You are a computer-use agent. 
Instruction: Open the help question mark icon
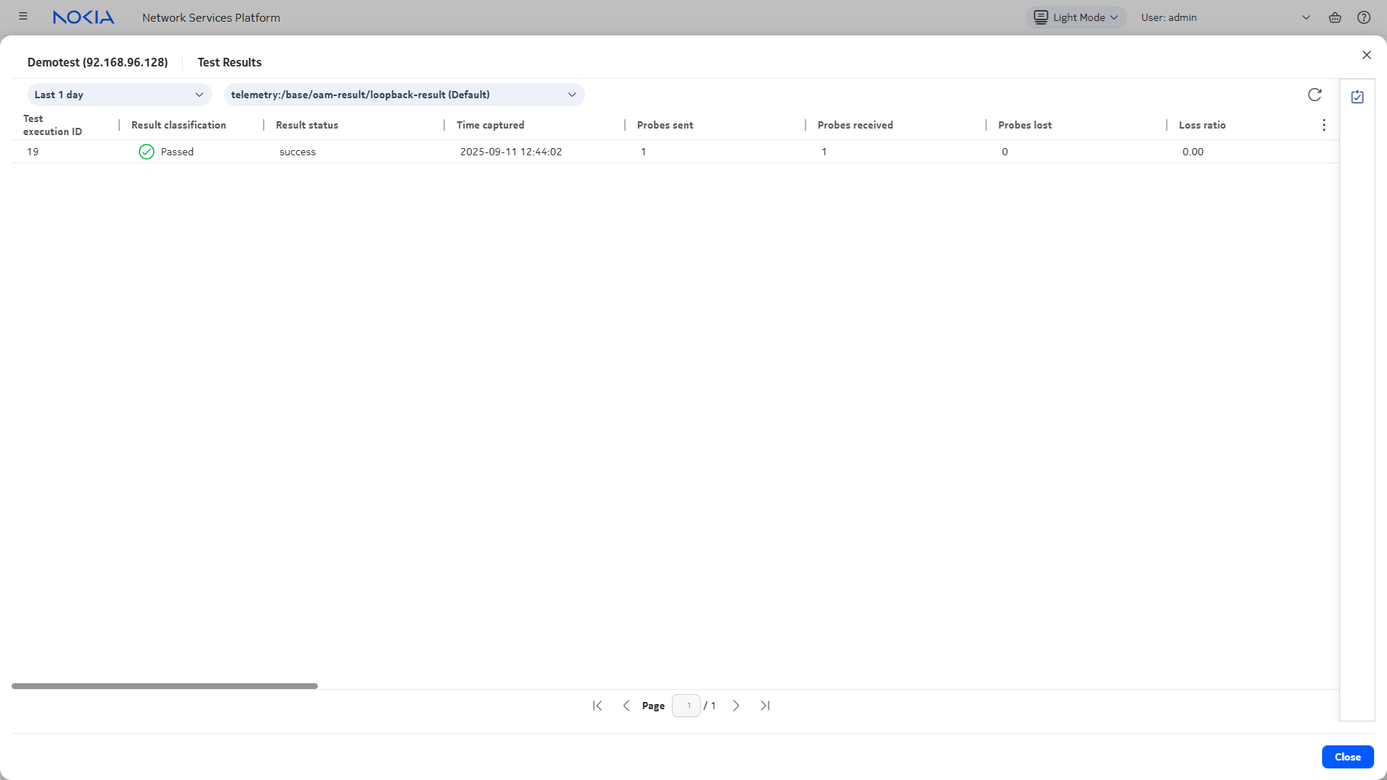pos(1363,17)
